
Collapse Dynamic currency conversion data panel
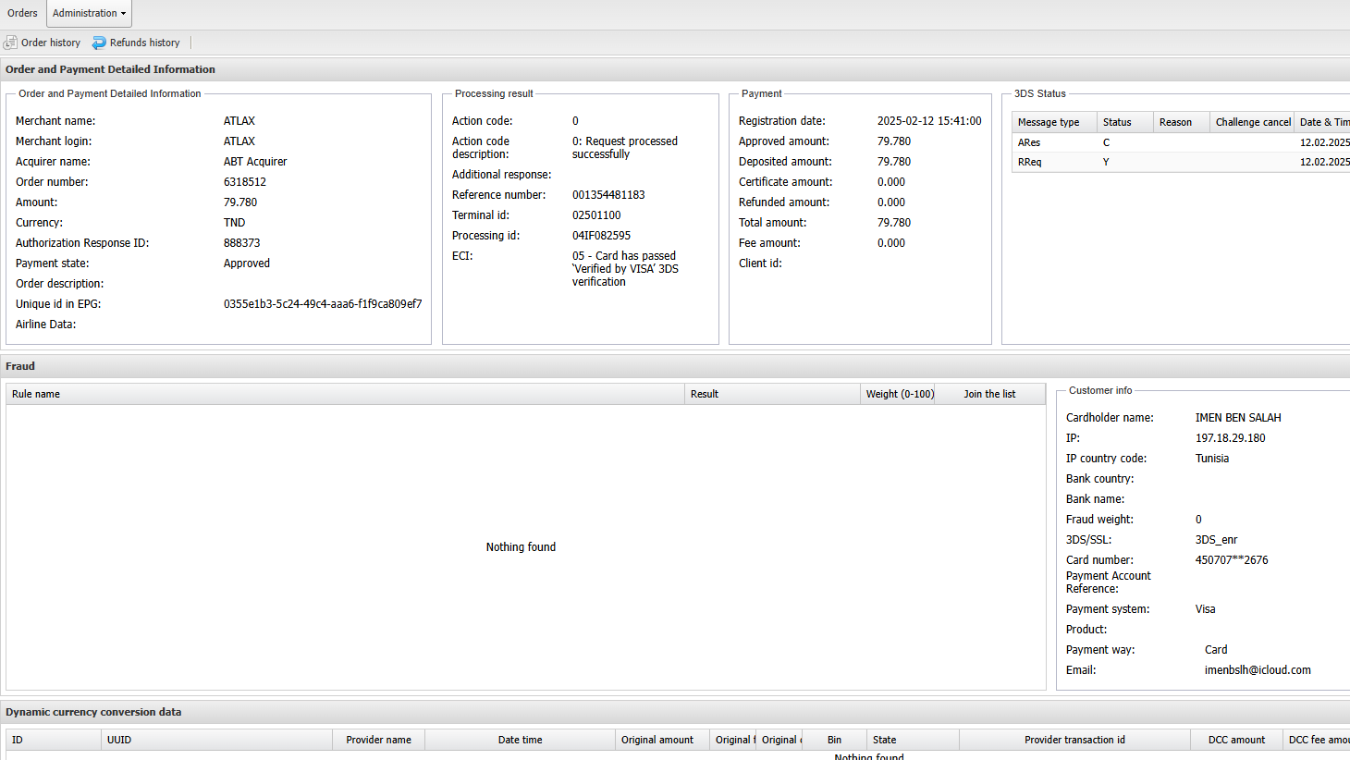point(93,712)
